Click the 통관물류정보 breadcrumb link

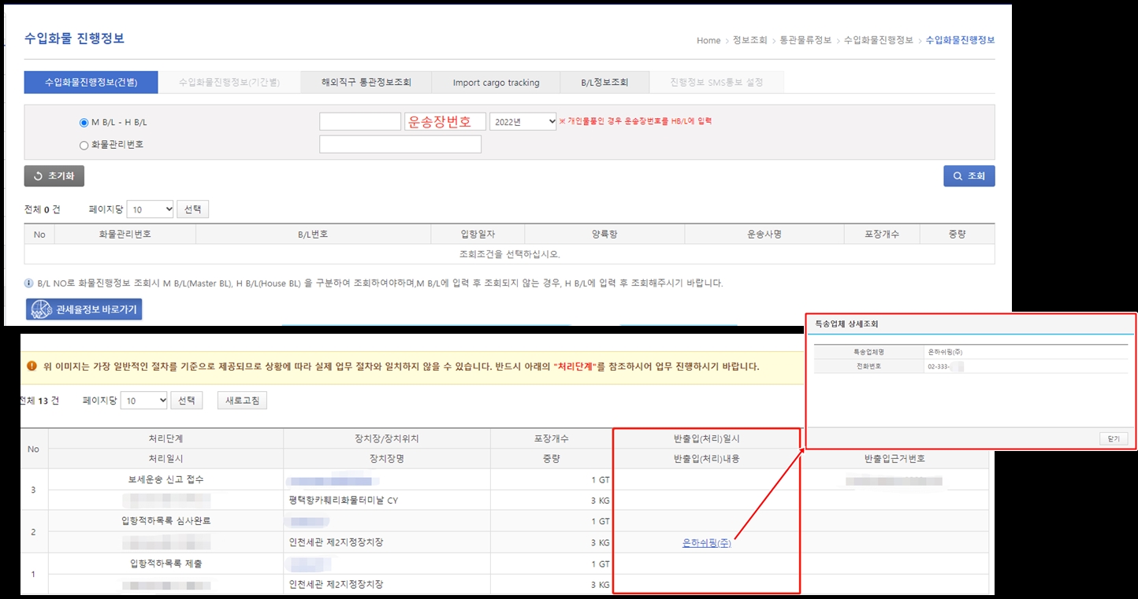pos(805,40)
